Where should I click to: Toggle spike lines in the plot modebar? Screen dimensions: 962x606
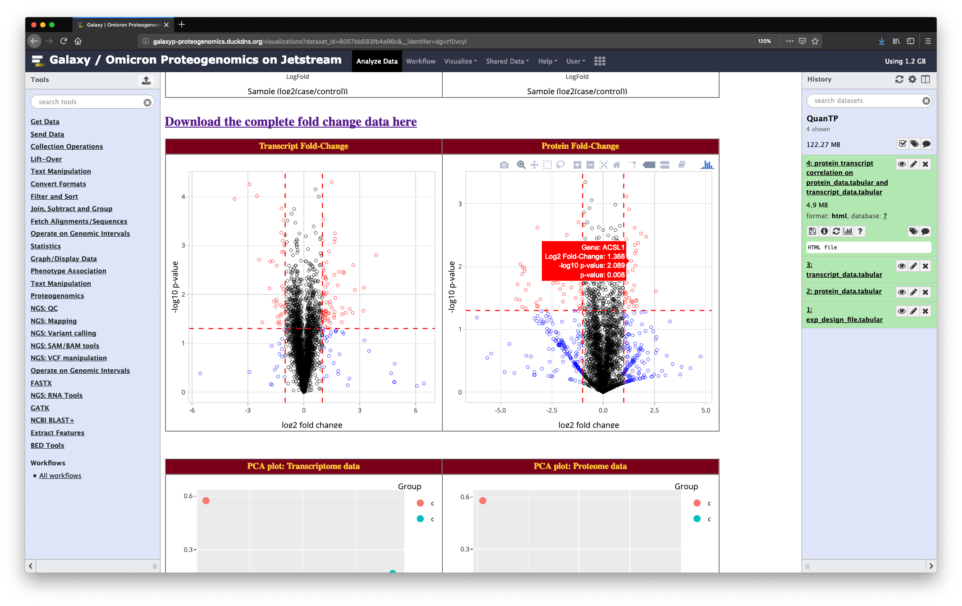[633, 165]
